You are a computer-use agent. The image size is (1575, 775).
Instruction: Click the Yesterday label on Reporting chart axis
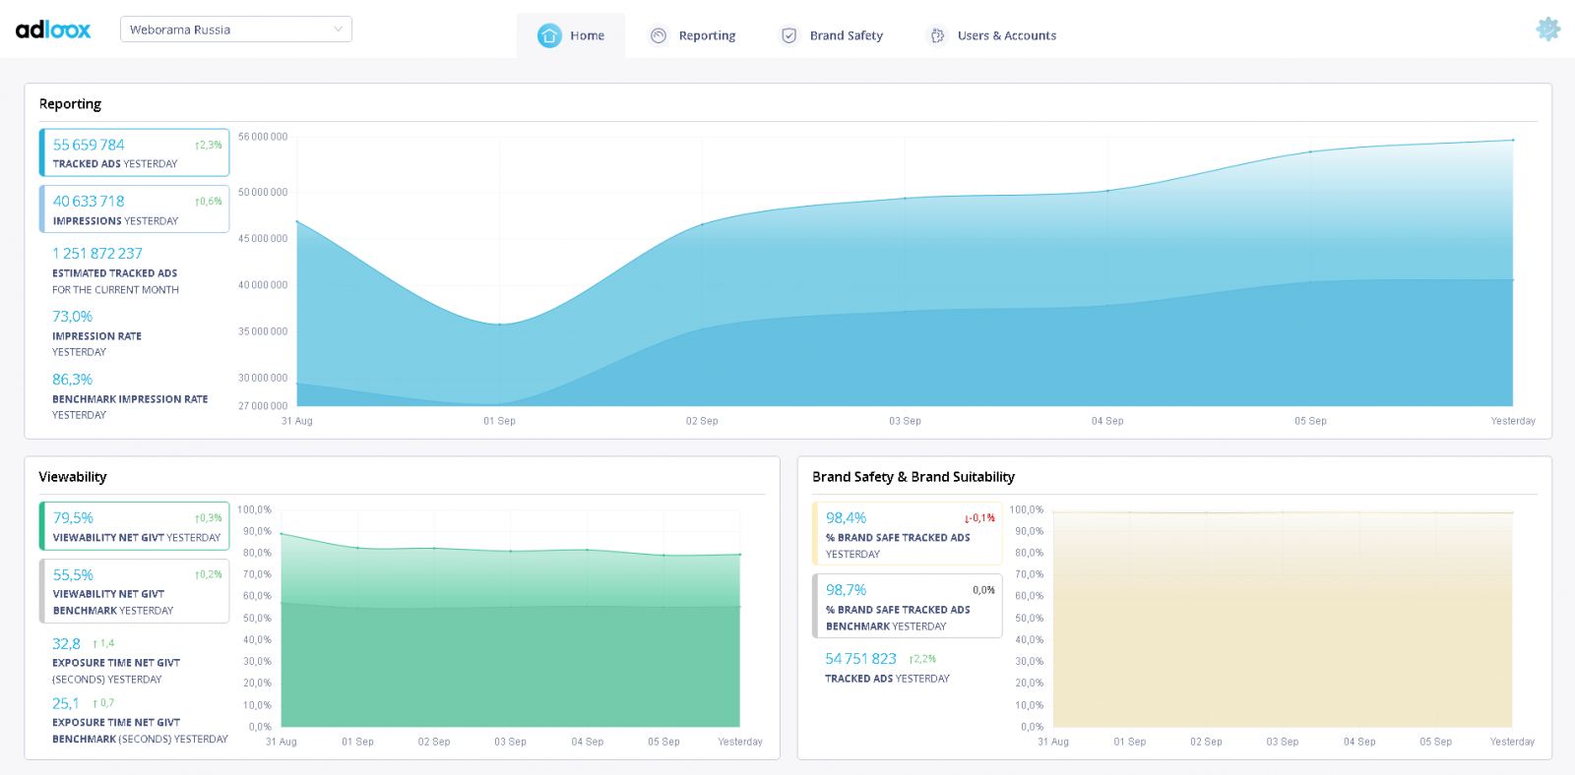[1513, 421]
